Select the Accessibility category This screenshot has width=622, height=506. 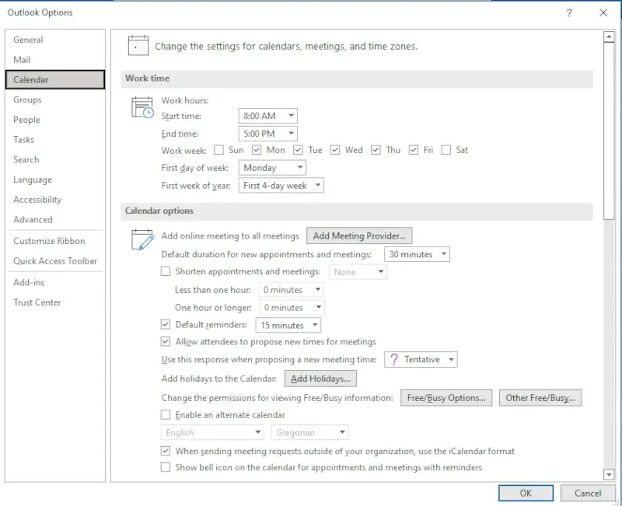pos(55,200)
